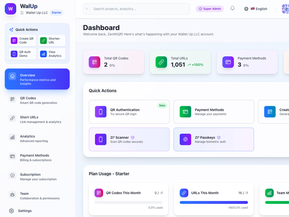Click the Total QR Codes pink icon

[95, 62]
